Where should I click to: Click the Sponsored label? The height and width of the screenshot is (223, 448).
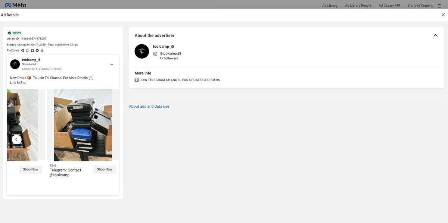click(29, 64)
